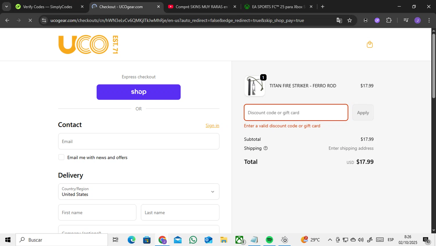The height and width of the screenshot is (246, 436).
Task: Focus the Discount code or gift card field
Action: pos(296,112)
